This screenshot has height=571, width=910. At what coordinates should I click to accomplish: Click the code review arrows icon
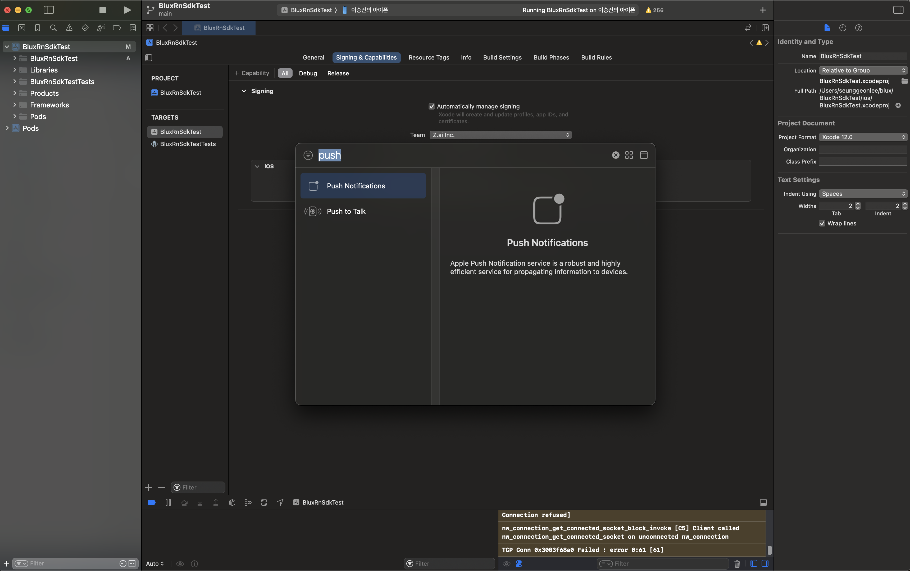tap(748, 28)
